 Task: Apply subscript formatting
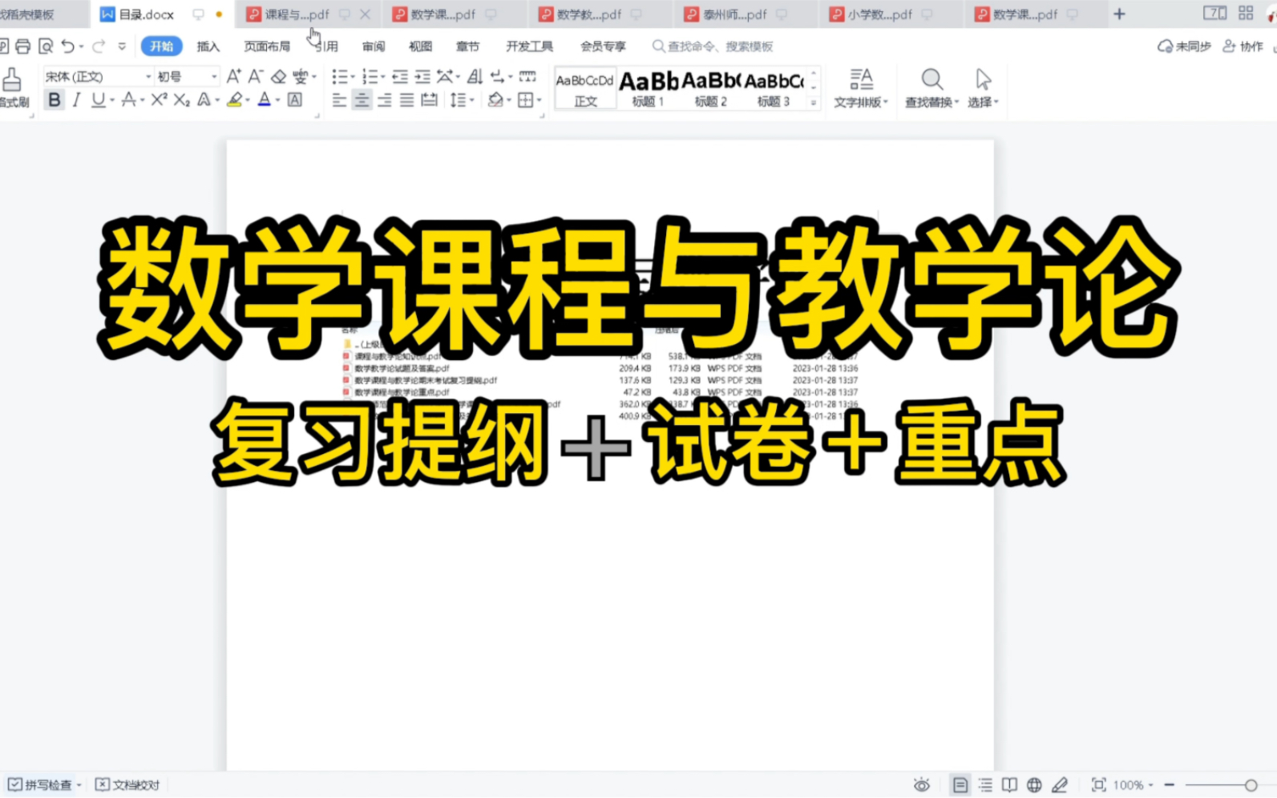coord(182,100)
